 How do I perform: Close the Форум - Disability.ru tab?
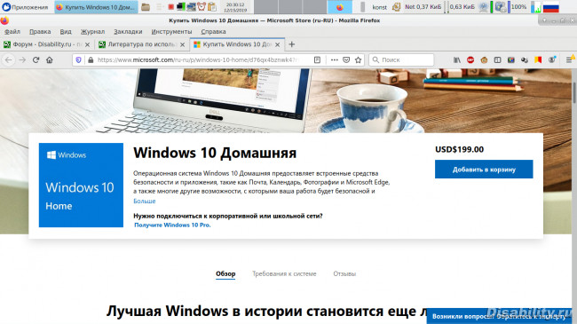(87, 44)
